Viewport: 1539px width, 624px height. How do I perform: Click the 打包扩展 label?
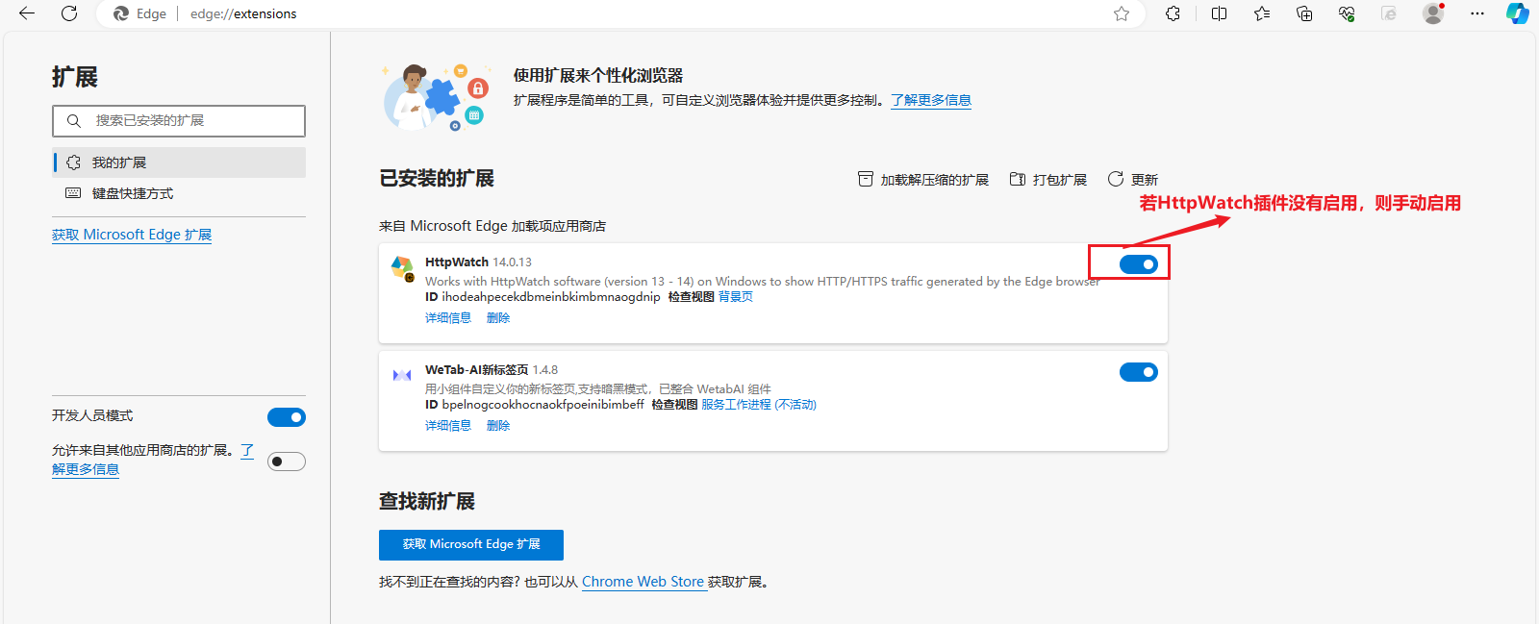[1060, 180]
